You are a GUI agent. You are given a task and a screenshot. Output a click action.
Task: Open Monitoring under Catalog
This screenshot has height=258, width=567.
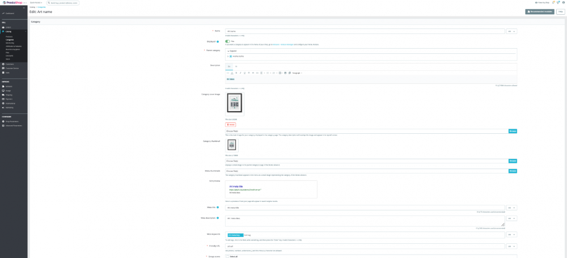coord(10,43)
